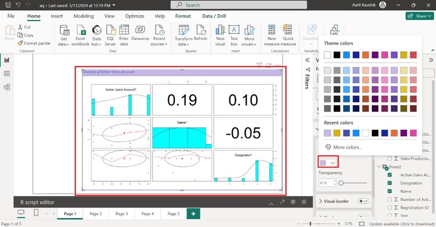
Task: Activate the Format painter
Action: point(34,43)
